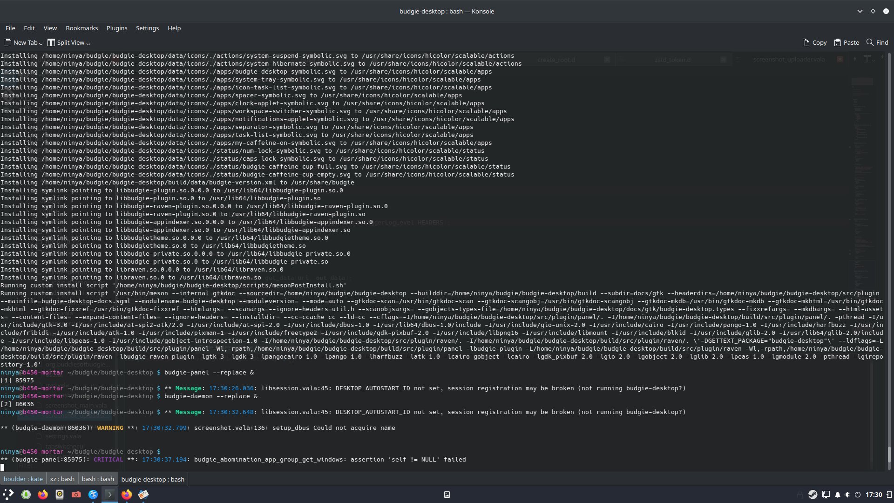Click the budgie-version.xml install line
Image resolution: width=894 pixels, height=503 pixels.
click(x=177, y=182)
